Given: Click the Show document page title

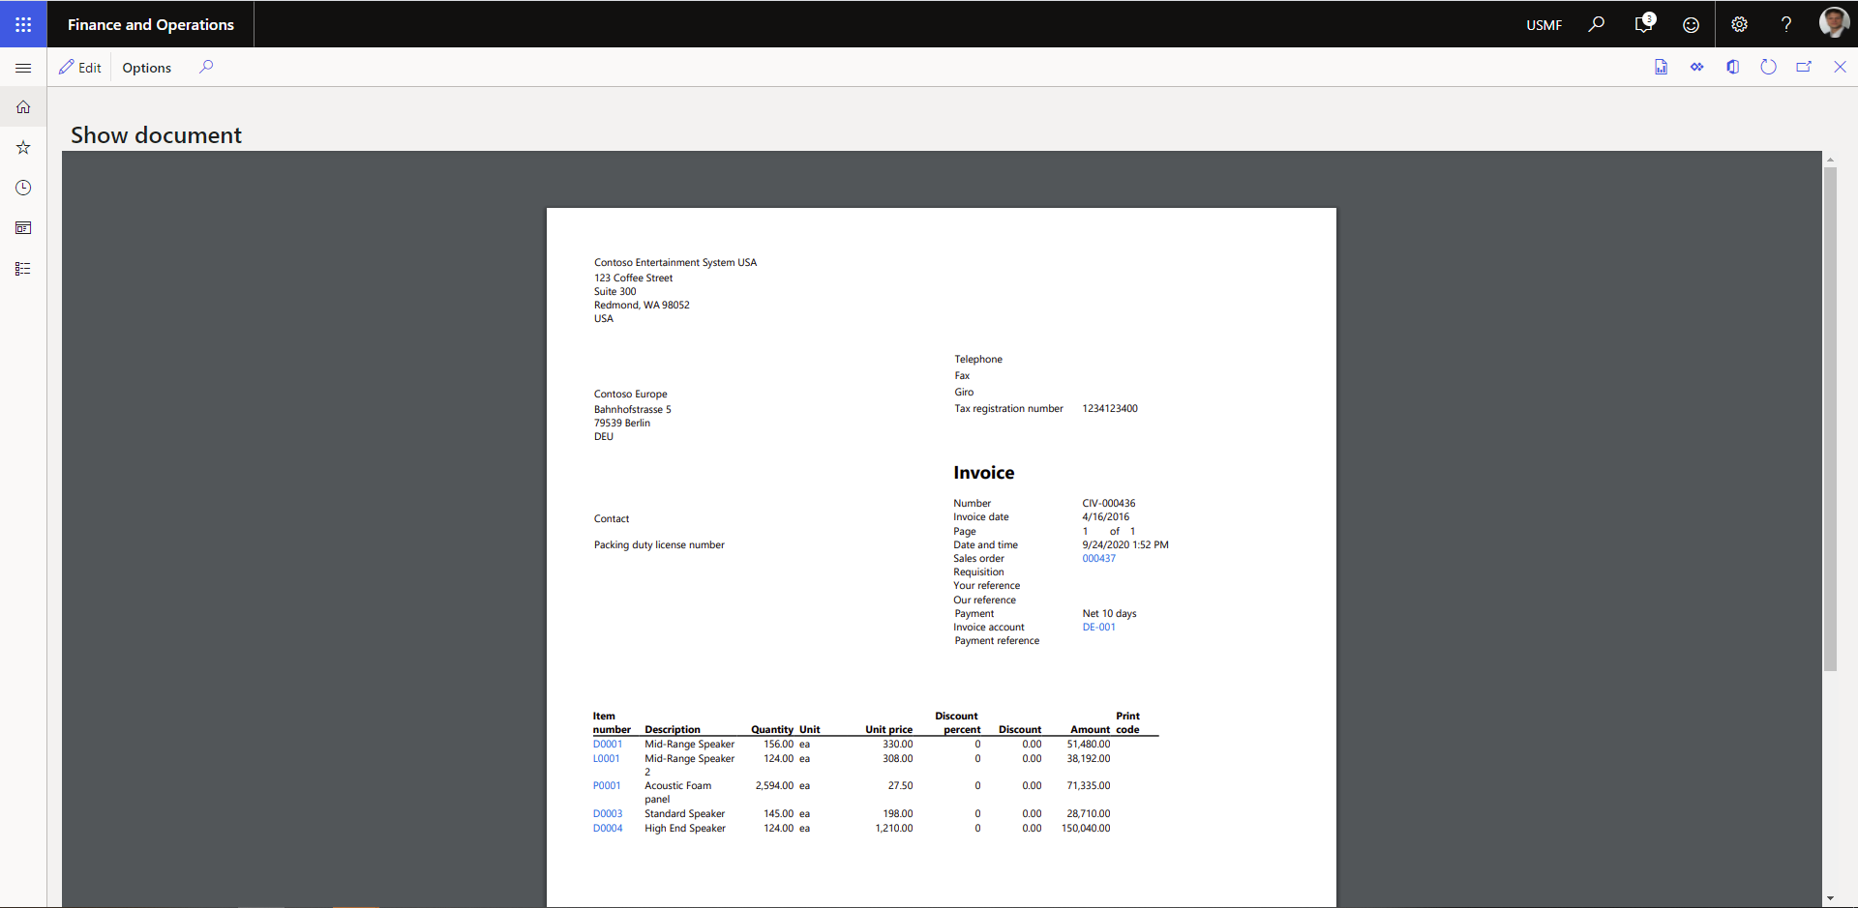Looking at the screenshot, I should pyautogui.click(x=156, y=135).
